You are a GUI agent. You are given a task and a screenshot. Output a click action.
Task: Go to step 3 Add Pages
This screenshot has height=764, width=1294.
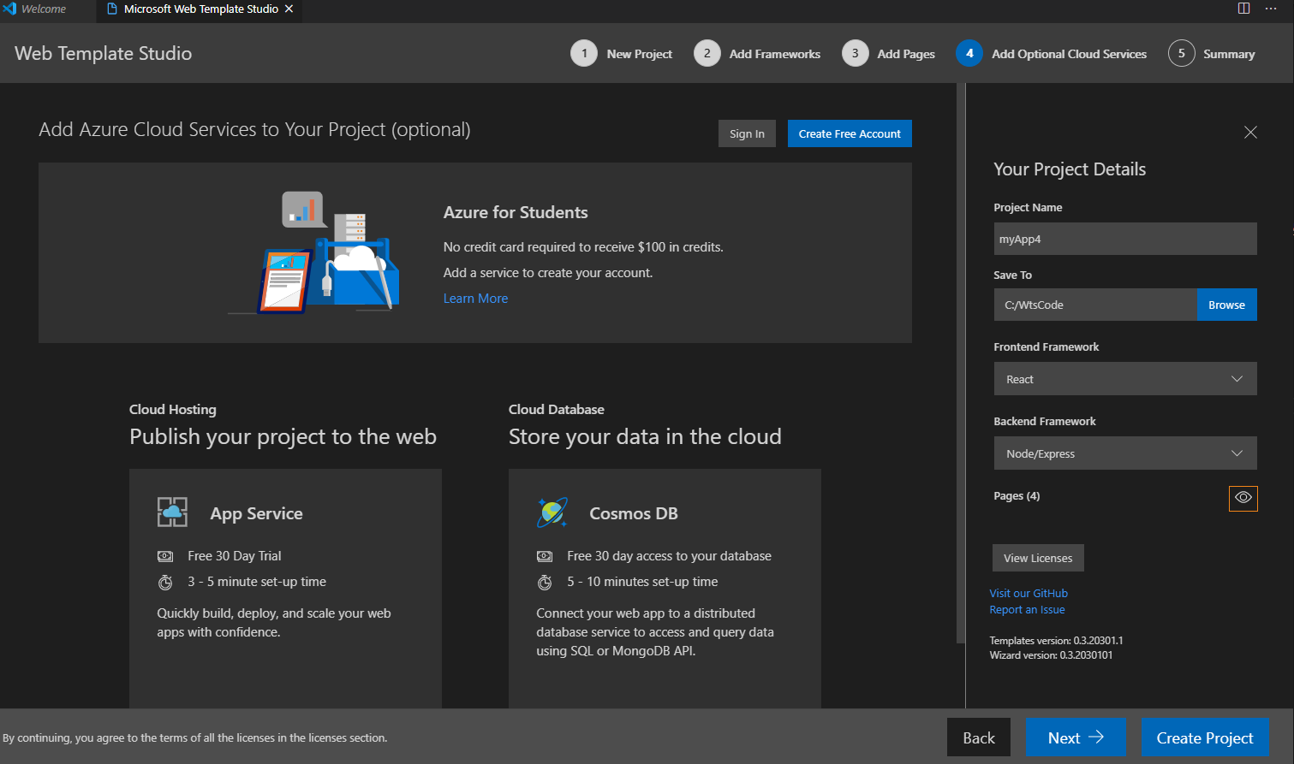pyautogui.click(x=888, y=53)
